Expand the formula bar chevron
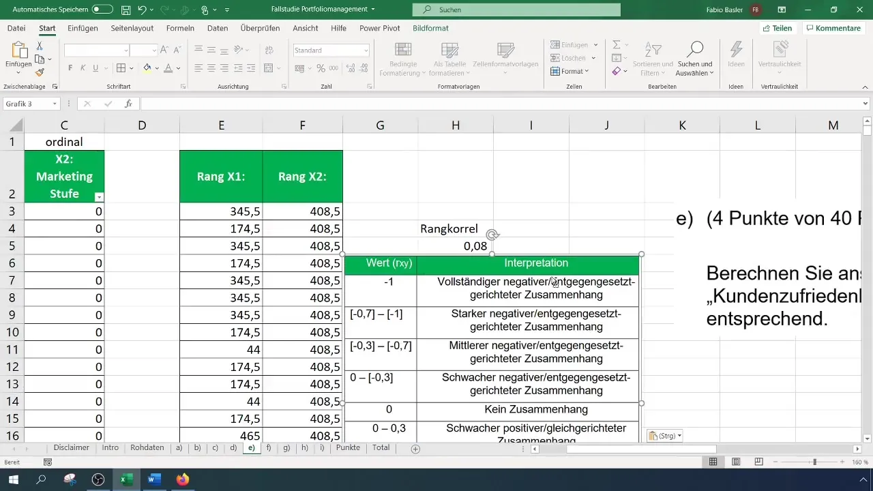The width and height of the screenshot is (873, 491). click(865, 104)
